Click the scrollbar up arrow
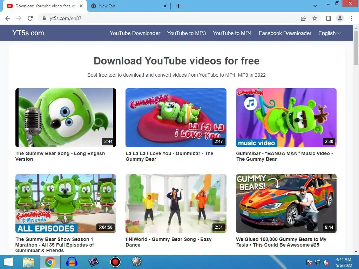 (x=356, y=27)
